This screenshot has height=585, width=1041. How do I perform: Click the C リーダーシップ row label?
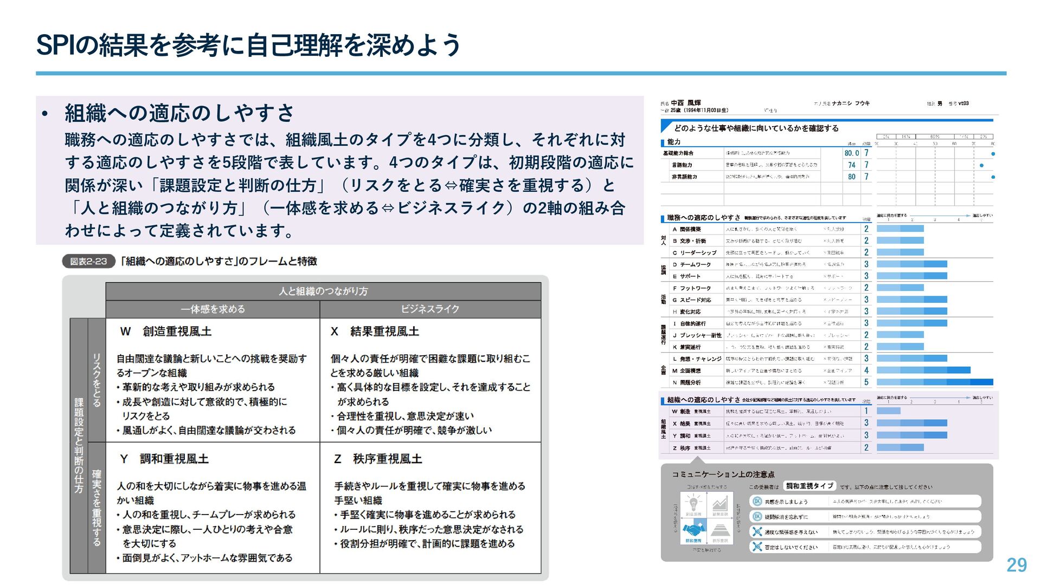click(695, 253)
